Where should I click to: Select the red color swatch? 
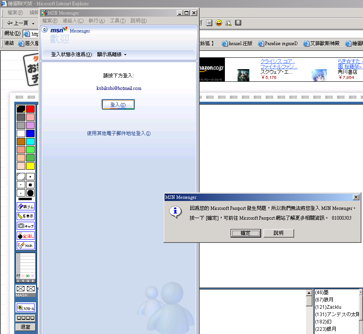[x=30, y=109]
